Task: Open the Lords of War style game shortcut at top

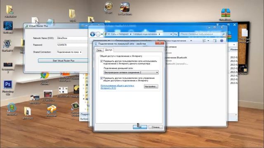Action: pyautogui.click(x=125, y=9)
